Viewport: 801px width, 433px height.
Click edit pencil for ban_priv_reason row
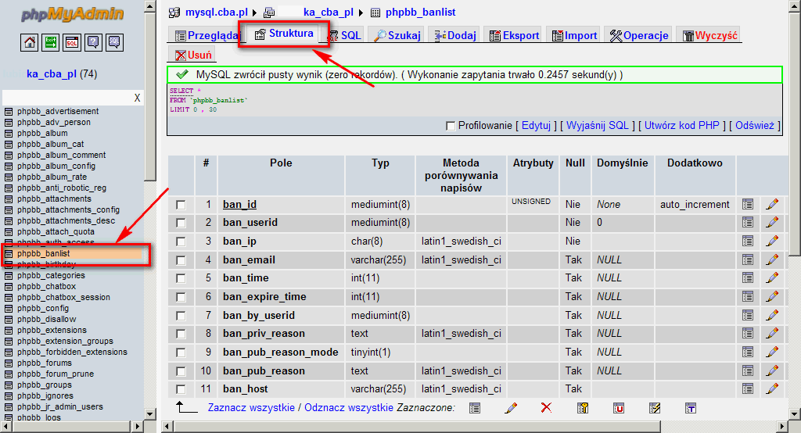(x=772, y=333)
